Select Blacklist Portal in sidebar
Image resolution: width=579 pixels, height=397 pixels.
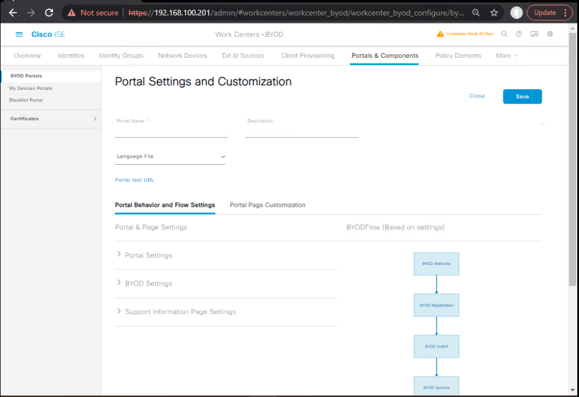pyautogui.click(x=26, y=100)
